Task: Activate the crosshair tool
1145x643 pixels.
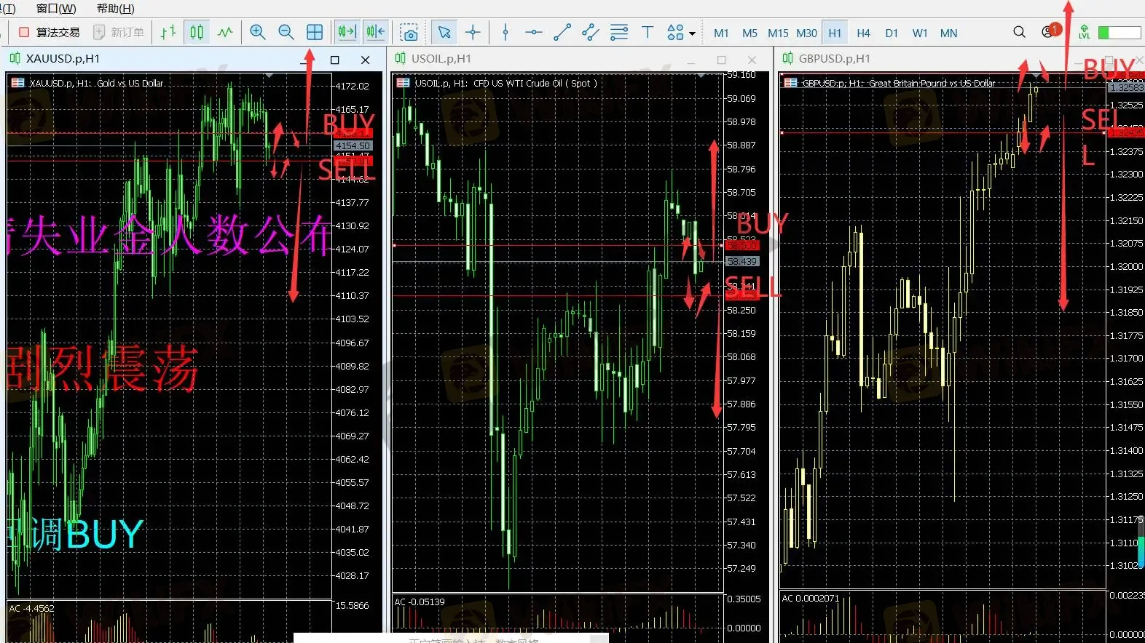Action: pos(473,32)
